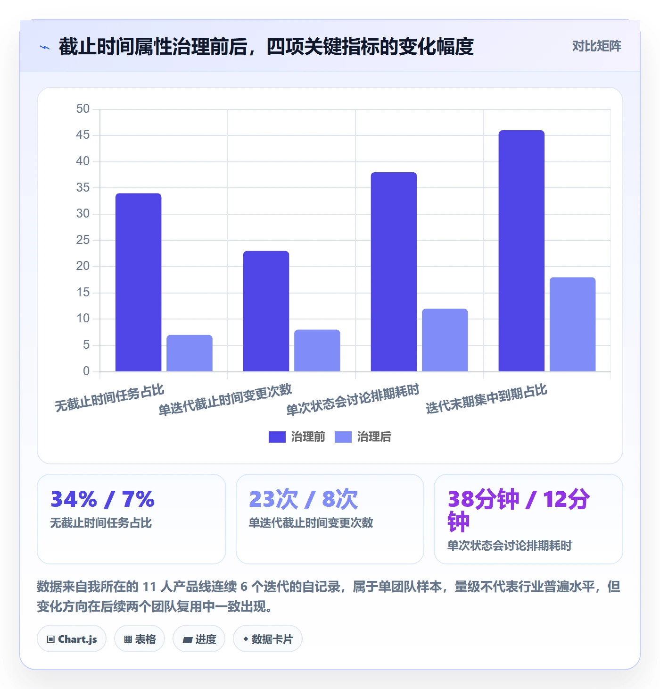Select the Chart.js tag chip

[x=72, y=639]
